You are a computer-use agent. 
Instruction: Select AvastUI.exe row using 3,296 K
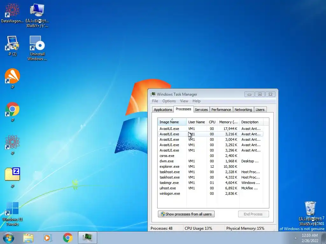(x=210, y=150)
